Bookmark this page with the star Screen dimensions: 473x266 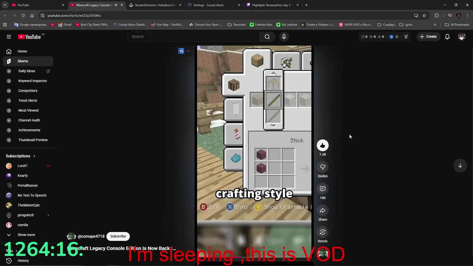(x=424, y=16)
